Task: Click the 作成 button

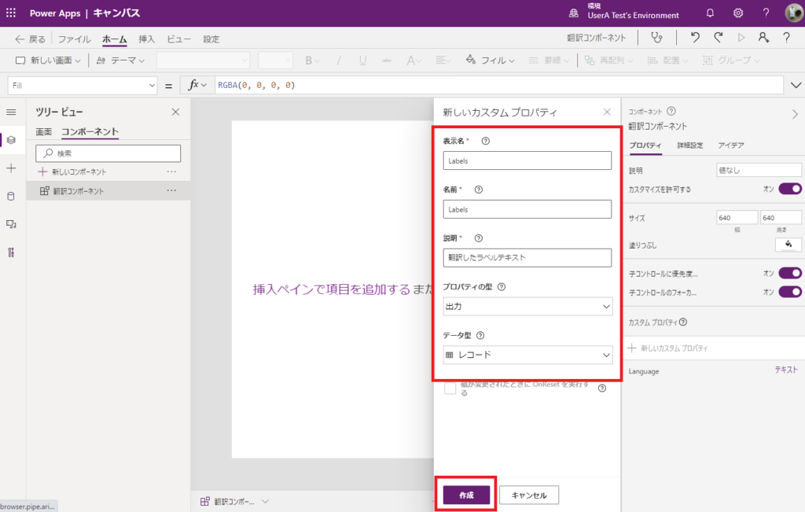Action: [x=466, y=495]
